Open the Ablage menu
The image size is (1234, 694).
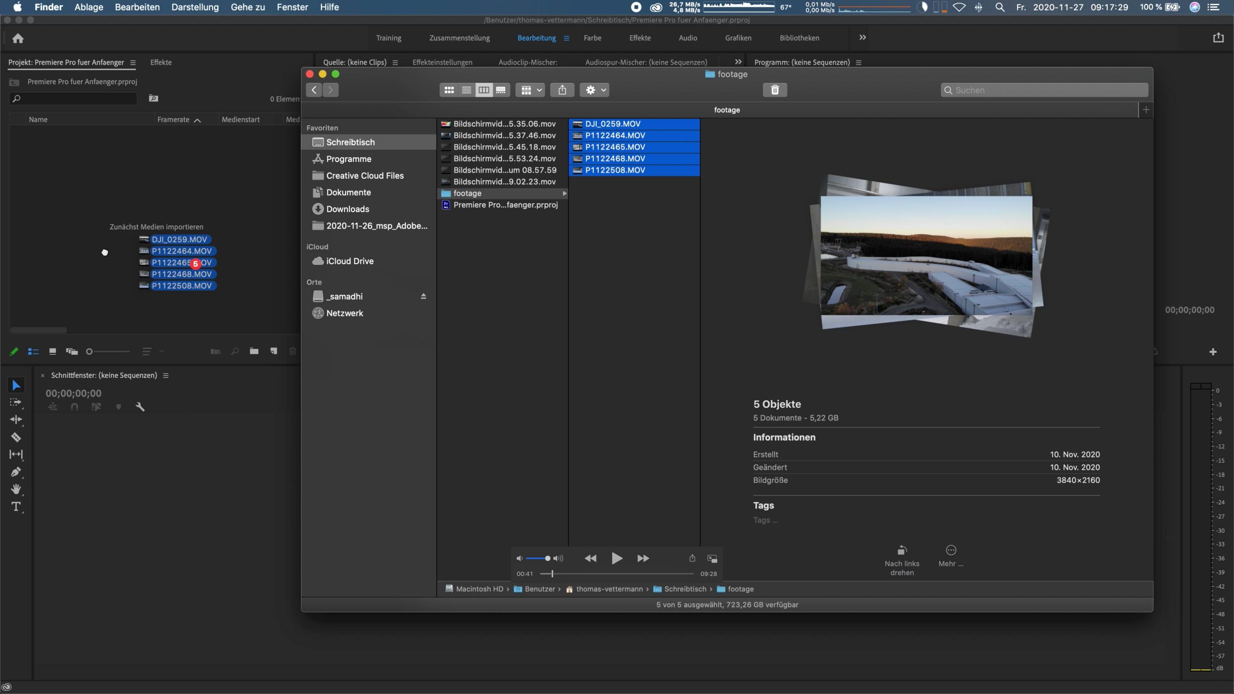pyautogui.click(x=89, y=7)
